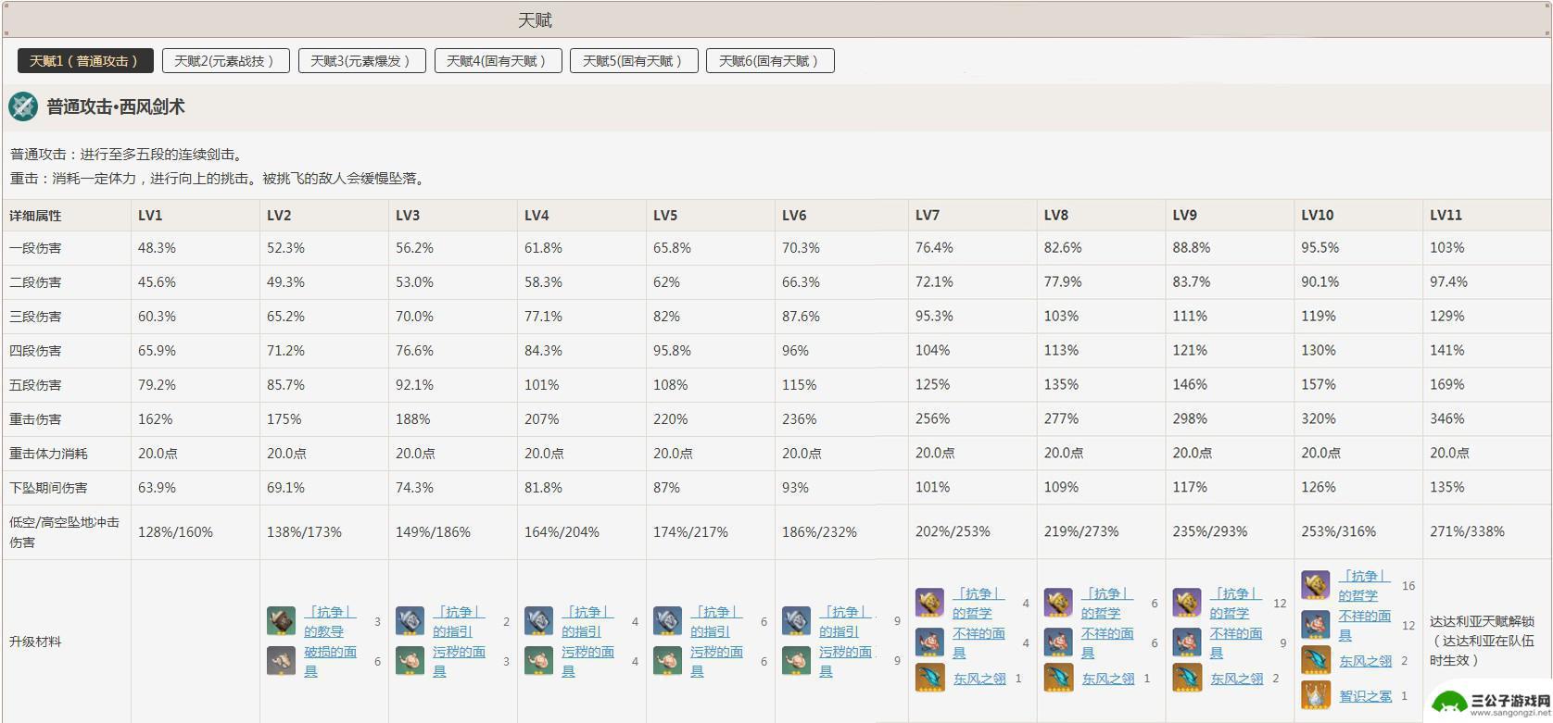This screenshot has width=1553, height=723.
Task: Click the 「抗争」的指引 icon in LV4 column
Action: click(538, 620)
